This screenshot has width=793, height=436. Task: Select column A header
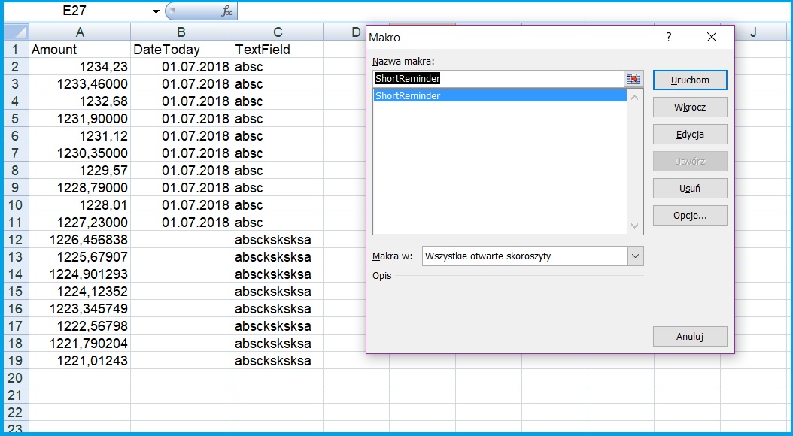click(x=80, y=32)
